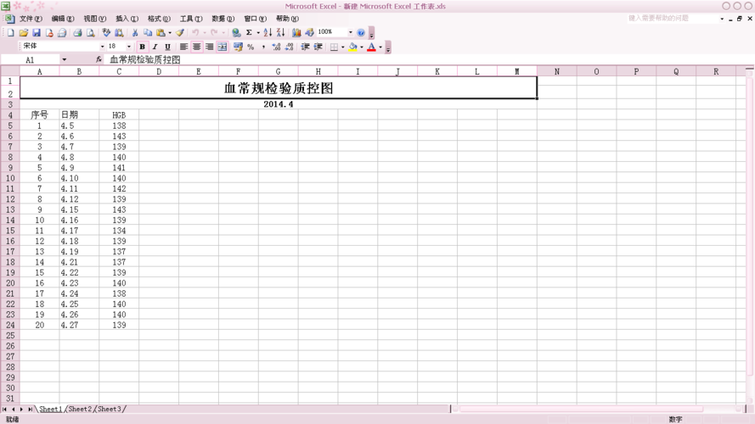Paste clipboard contents
The height and width of the screenshot is (424, 755).
click(x=161, y=33)
